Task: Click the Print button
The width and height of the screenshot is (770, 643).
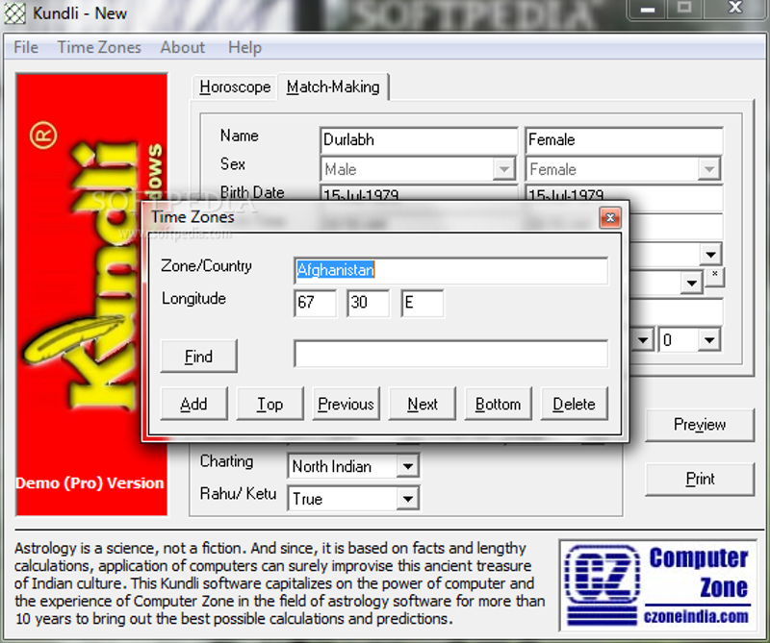Action: [x=700, y=479]
